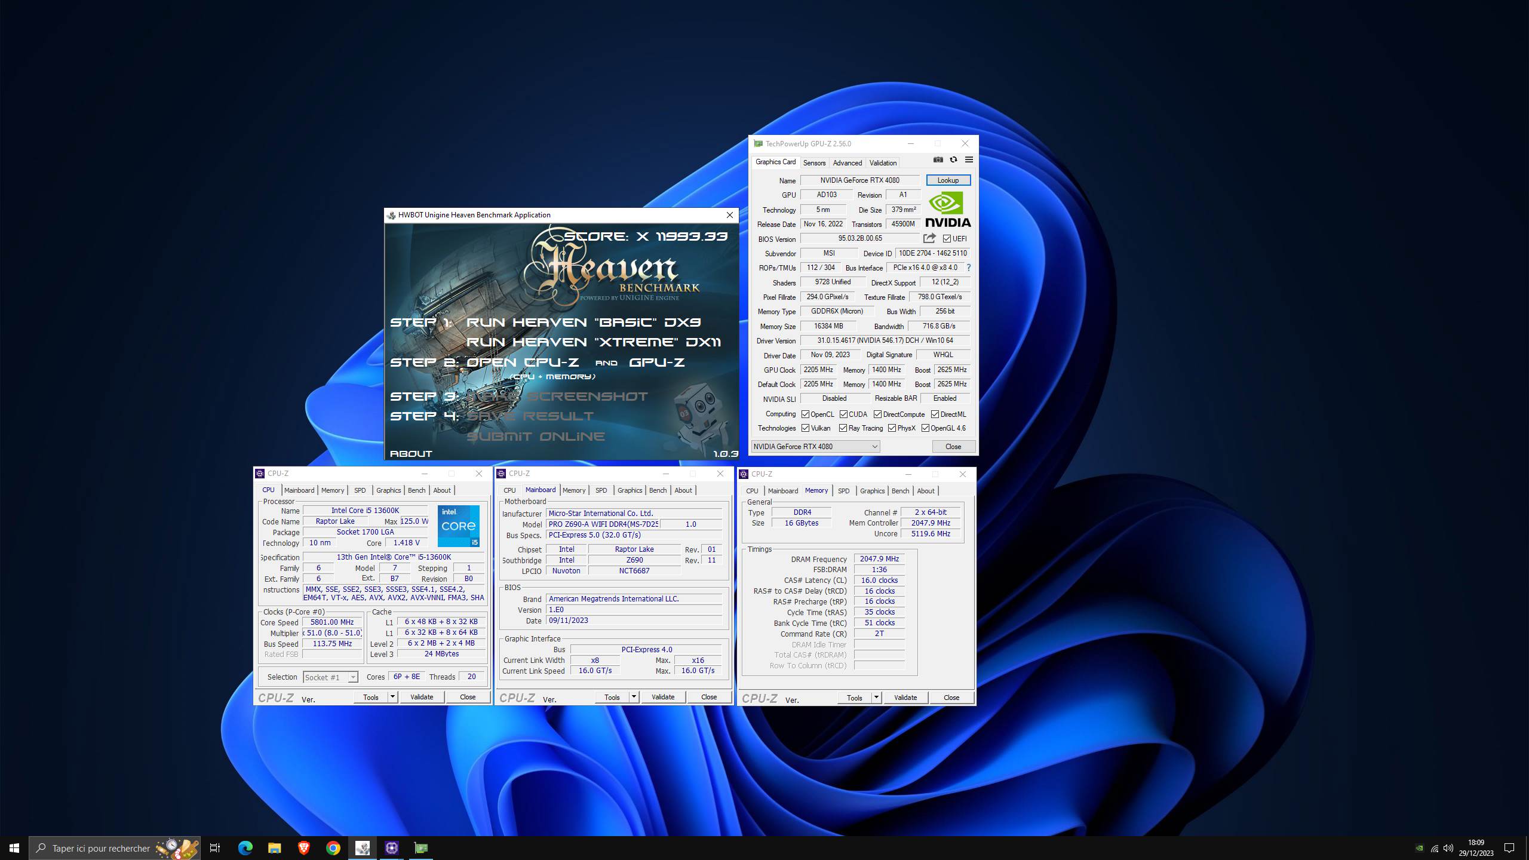The width and height of the screenshot is (1529, 860).
Task: Click Close in the Memory CPU-Z window
Action: [x=951, y=698]
